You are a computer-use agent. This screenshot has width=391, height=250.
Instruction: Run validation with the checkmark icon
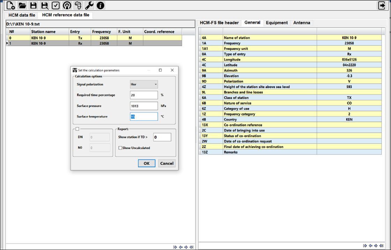56,5
